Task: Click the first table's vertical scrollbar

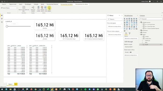Action: point(27,59)
